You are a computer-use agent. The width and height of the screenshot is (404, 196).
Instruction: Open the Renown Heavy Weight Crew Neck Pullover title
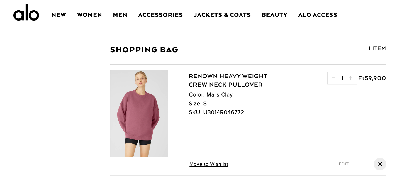(228, 80)
